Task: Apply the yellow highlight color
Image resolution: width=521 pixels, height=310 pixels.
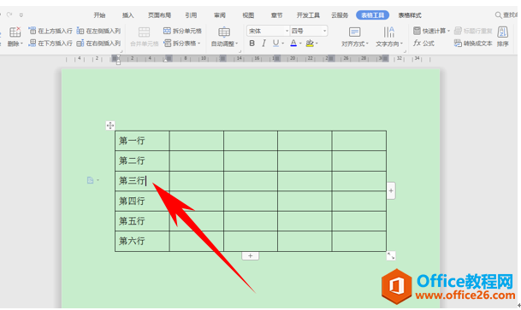Action: (310, 43)
